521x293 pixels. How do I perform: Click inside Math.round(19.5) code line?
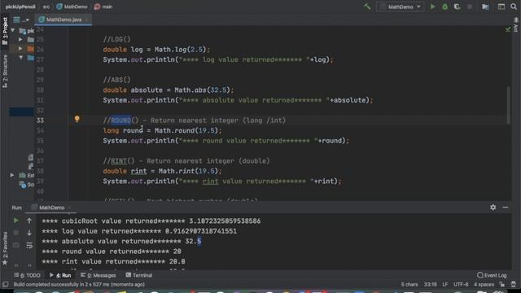pos(162,130)
